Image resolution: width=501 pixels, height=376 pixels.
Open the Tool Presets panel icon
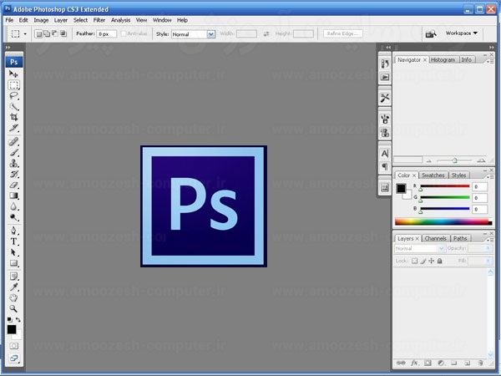pos(385,98)
